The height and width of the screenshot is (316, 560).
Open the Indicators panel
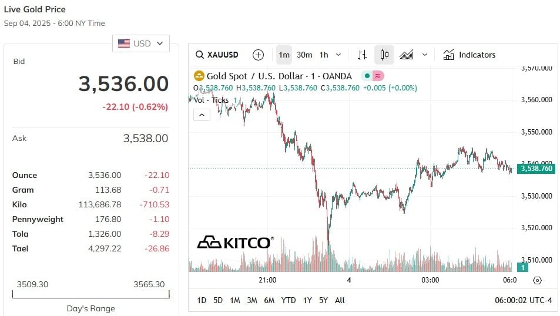(469, 55)
